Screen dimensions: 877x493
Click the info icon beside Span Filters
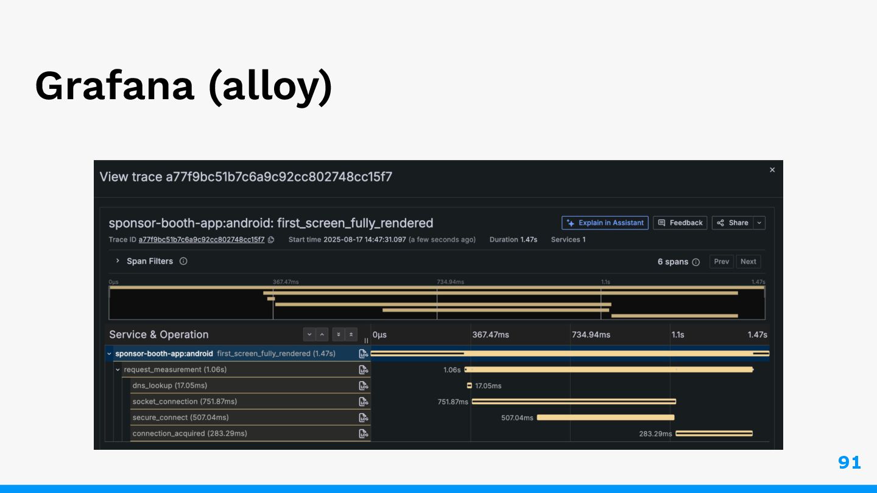[183, 261]
